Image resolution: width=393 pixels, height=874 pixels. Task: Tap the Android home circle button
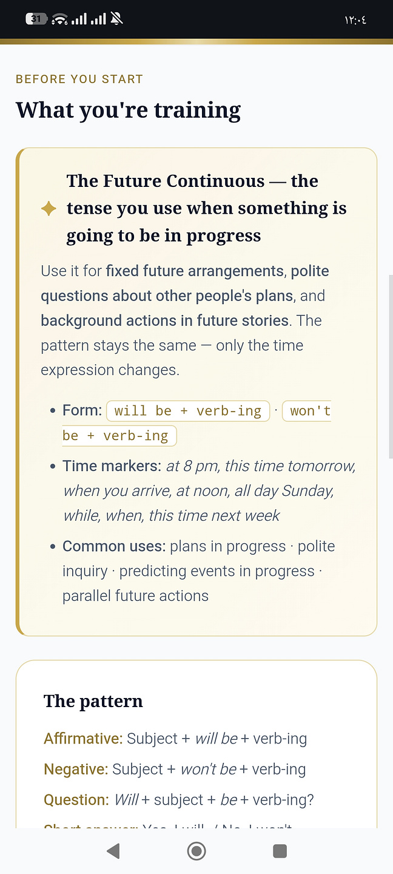[196, 851]
